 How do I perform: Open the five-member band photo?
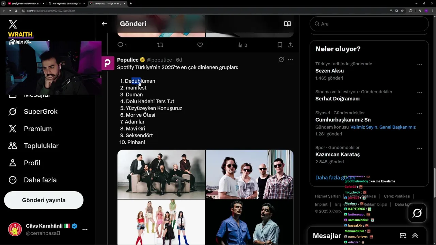point(161,174)
